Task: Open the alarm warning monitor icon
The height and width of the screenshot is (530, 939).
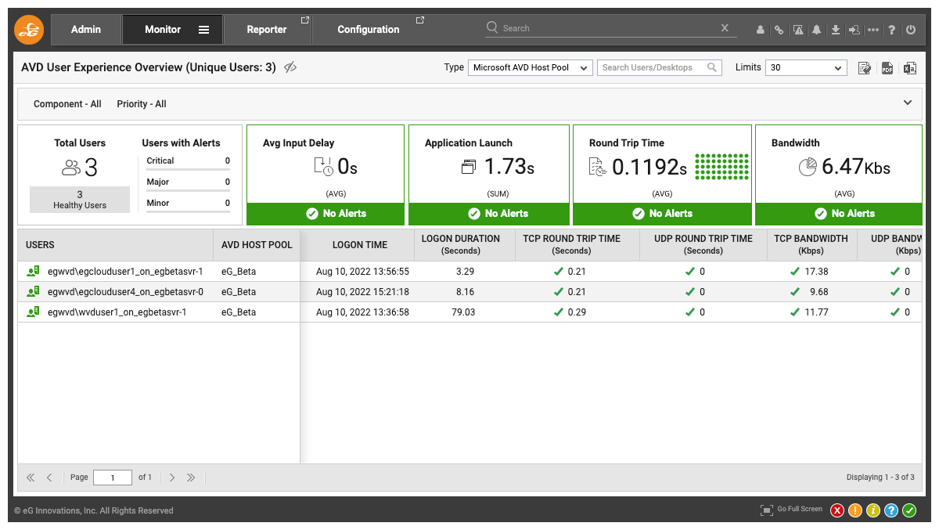Action: 798,30
